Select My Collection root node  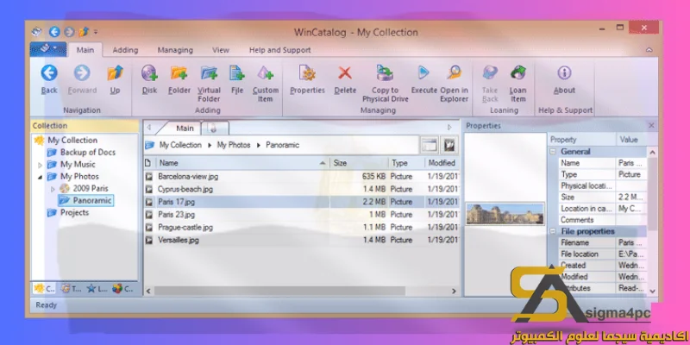tap(72, 141)
